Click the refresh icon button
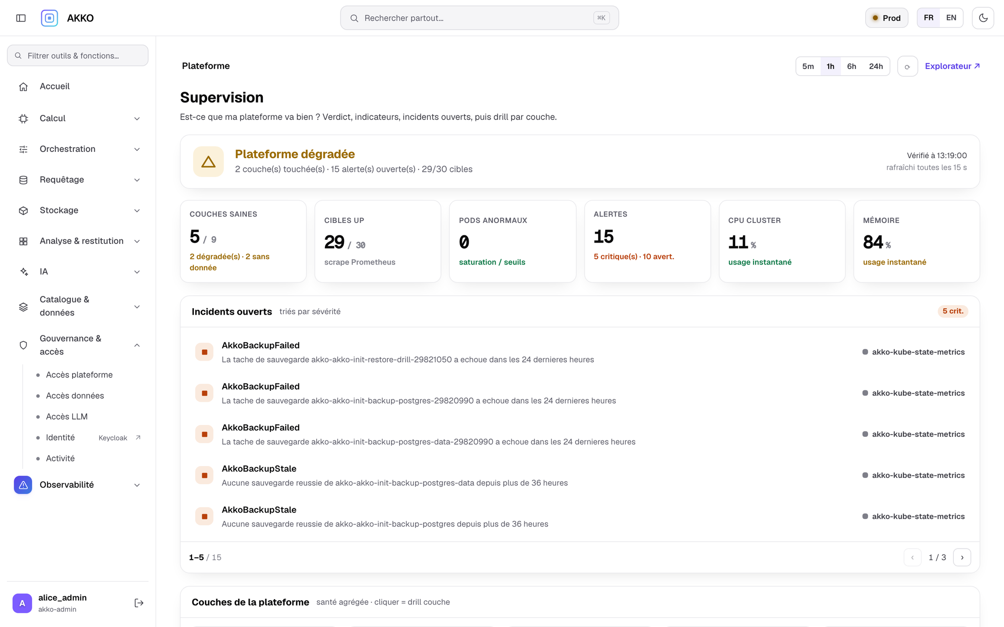Viewport: 1004px width, 627px height. pos(907,67)
